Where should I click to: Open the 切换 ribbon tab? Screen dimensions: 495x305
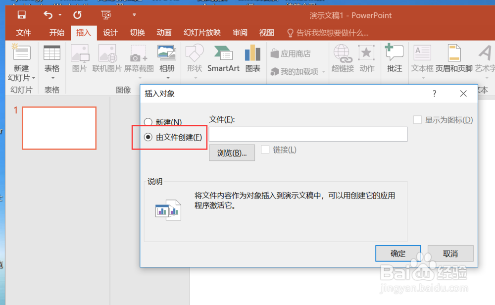coord(137,33)
